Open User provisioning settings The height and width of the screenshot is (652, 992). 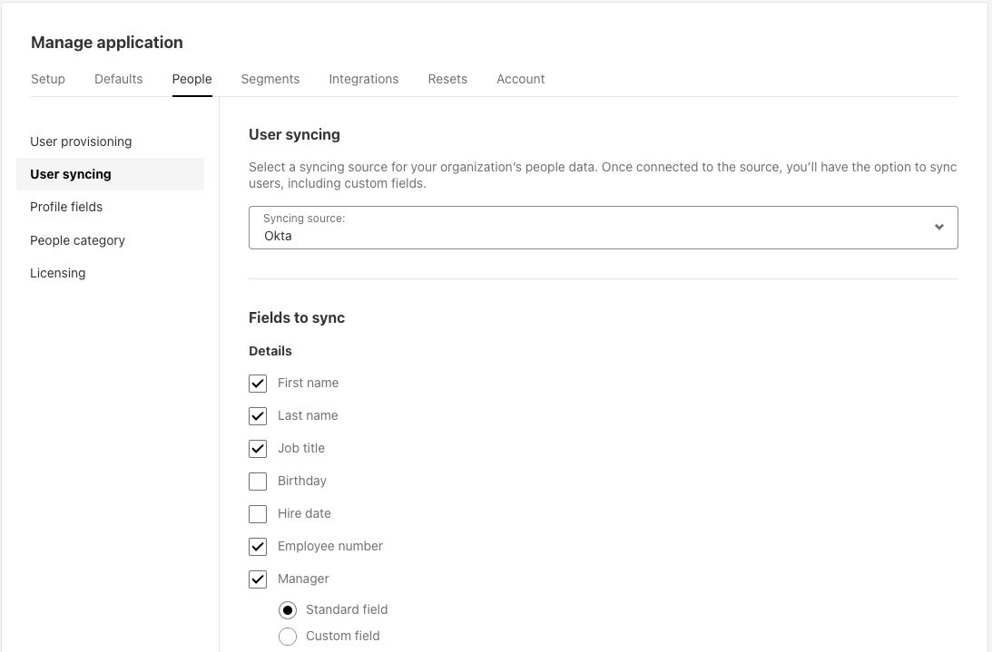click(x=81, y=141)
